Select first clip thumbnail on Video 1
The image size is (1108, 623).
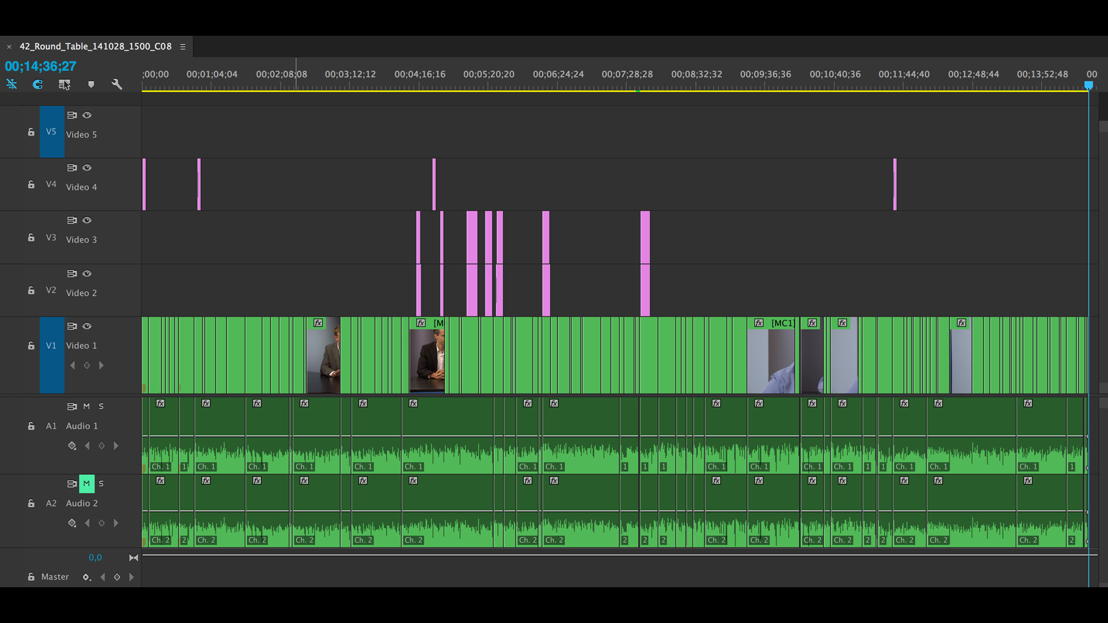coord(323,359)
